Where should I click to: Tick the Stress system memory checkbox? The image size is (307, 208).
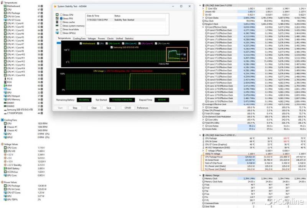61,26
